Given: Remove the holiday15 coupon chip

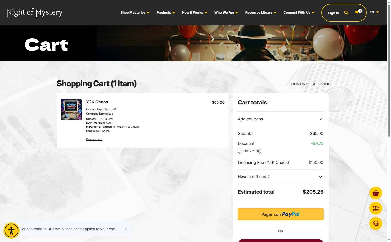Looking at the screenshot, I should tap(258, 151).
